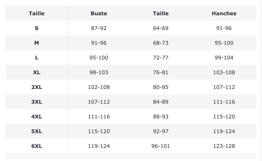Select the 4XL size row label

point(37,117)
